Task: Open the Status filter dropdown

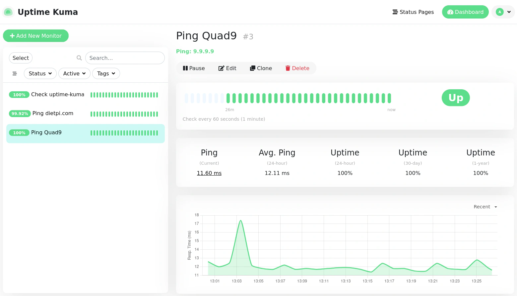Action: pyautogui.click(x=40, y=73)
